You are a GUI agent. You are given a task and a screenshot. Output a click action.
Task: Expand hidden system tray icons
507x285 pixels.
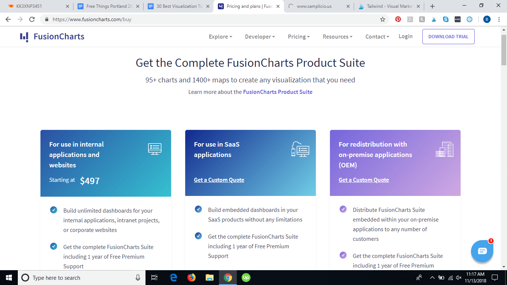click(x=432, y=277)
